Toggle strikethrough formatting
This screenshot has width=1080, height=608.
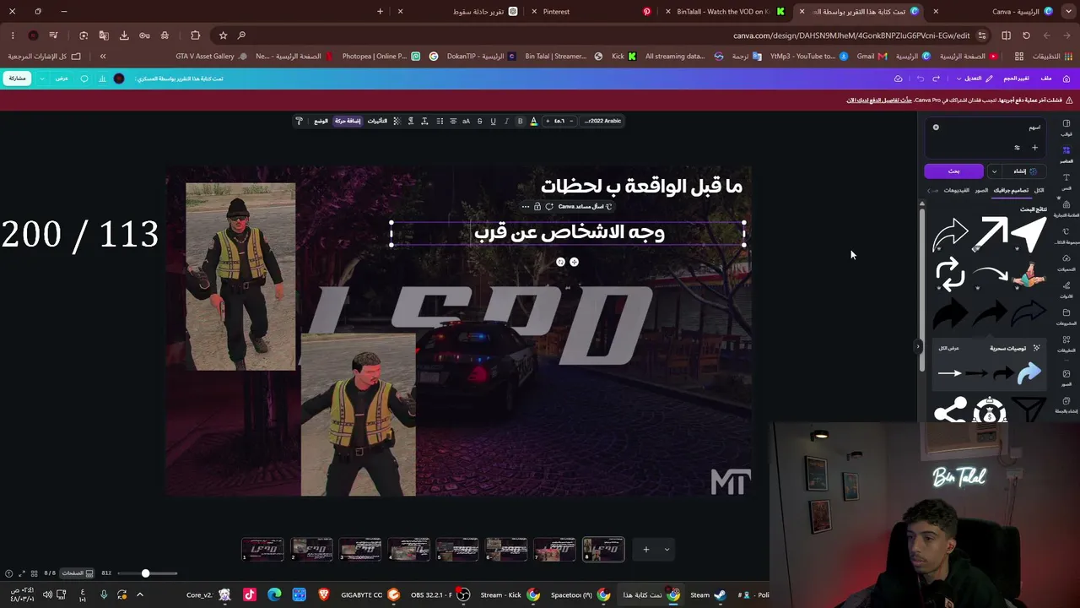pos(479,121)
